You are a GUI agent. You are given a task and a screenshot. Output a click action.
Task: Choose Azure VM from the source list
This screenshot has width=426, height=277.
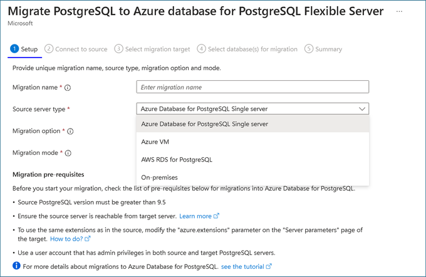pyautogui.click(x=252, y=142)
